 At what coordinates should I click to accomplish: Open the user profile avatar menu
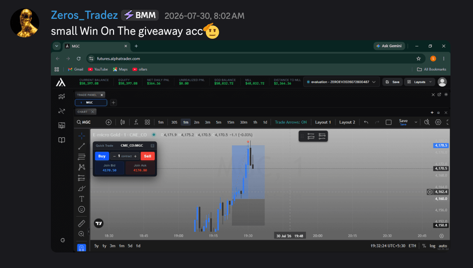pos(442,82)
